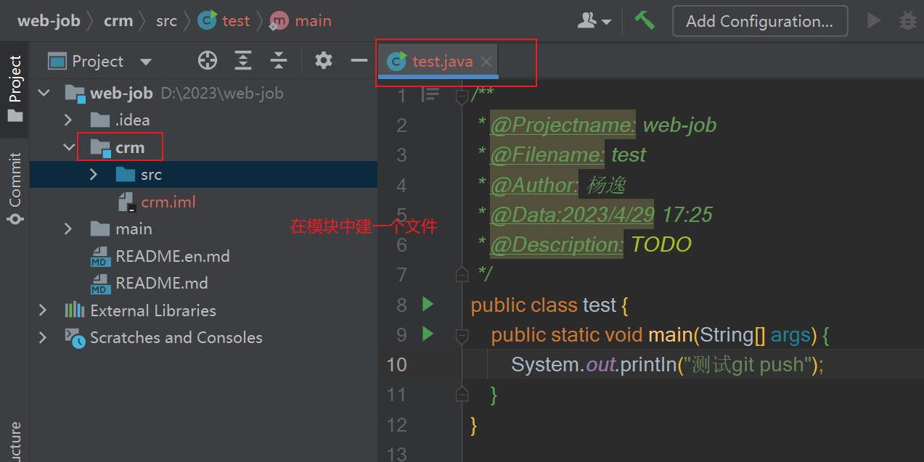Fold the Javadoc comment block at line 1
The height and width of the screenshot is (462, 924).
point(462,96)
